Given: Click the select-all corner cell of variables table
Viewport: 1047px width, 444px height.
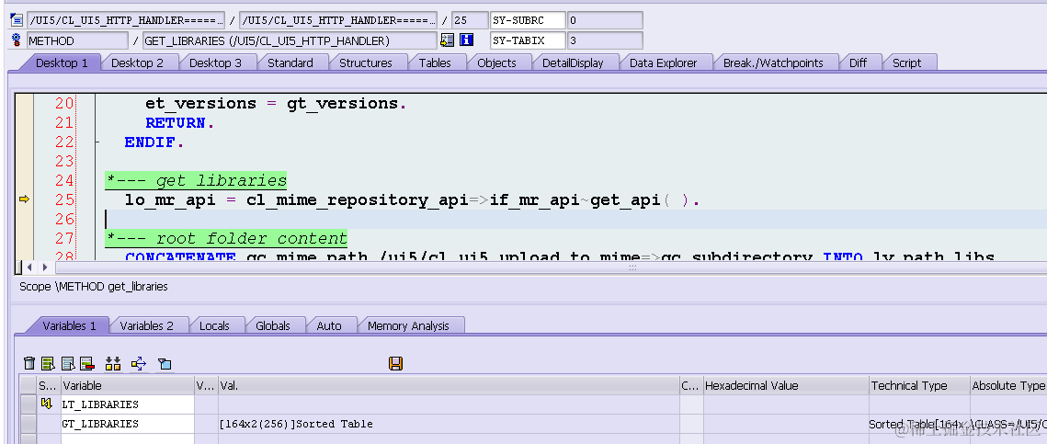Looking at the screenshot, I should (x=28, y=385).
